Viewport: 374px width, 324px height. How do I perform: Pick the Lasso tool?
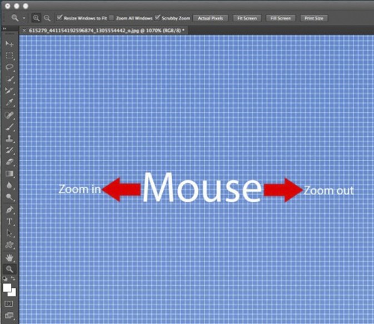[9, 67]
